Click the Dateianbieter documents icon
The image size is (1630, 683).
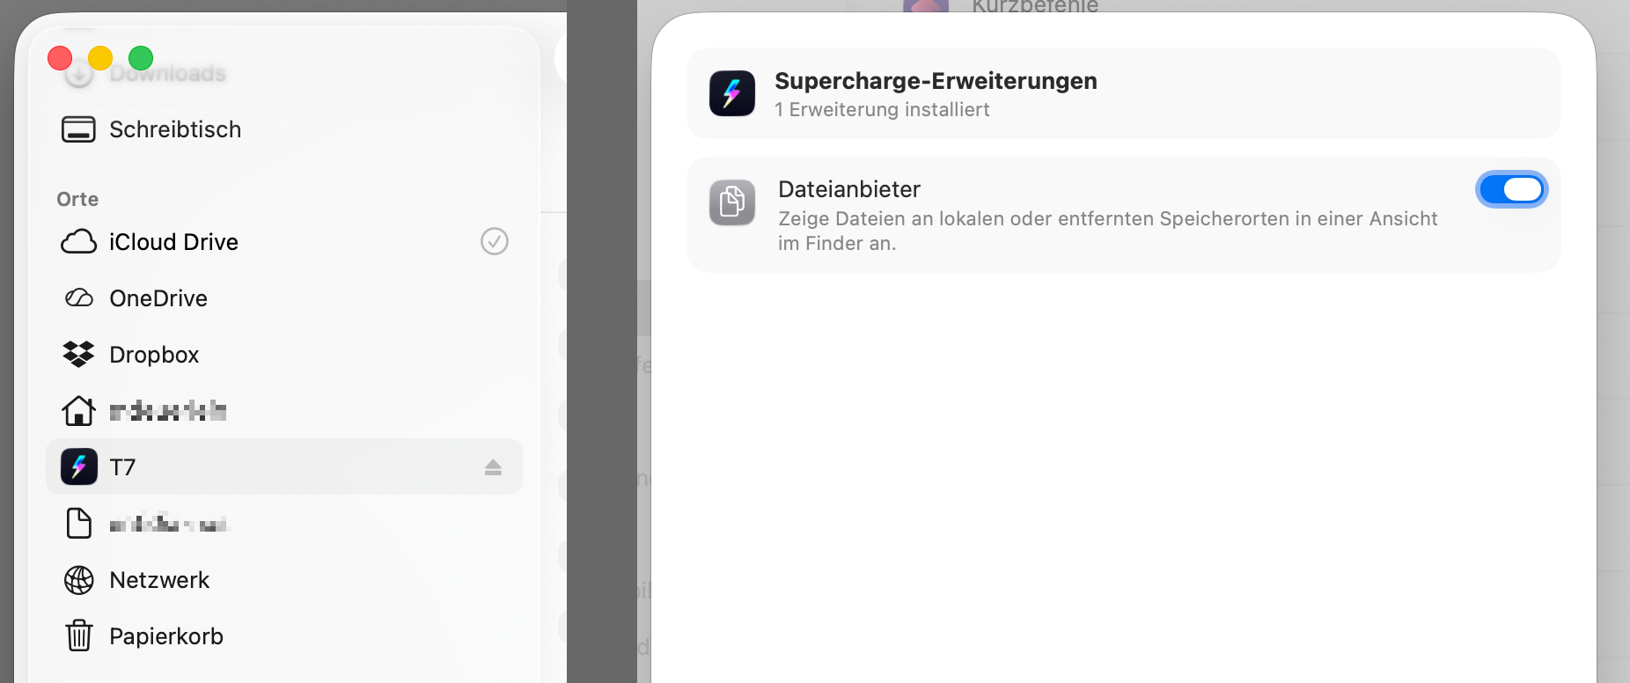(x=732, y=202)
